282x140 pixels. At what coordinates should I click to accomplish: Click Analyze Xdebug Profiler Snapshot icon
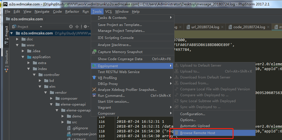click(94, 89)
